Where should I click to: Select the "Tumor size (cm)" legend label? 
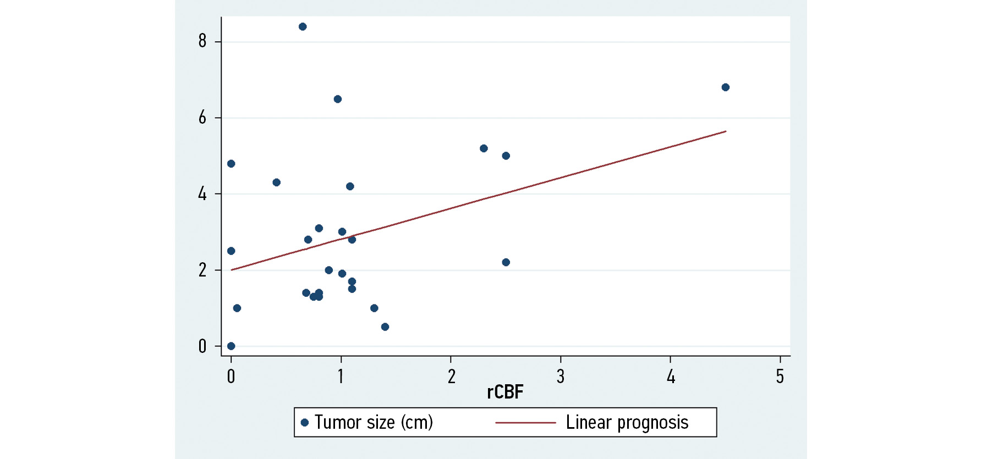[x=374, y=422]
